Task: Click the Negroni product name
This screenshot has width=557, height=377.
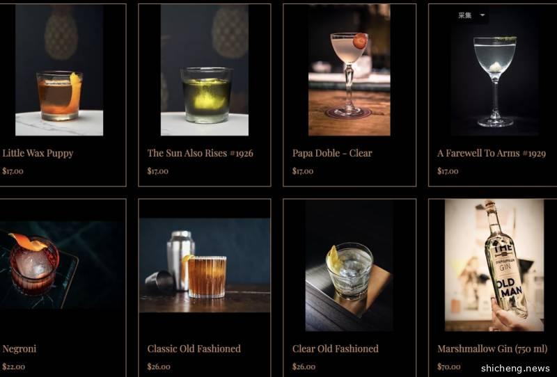Action: pos(19,349)
